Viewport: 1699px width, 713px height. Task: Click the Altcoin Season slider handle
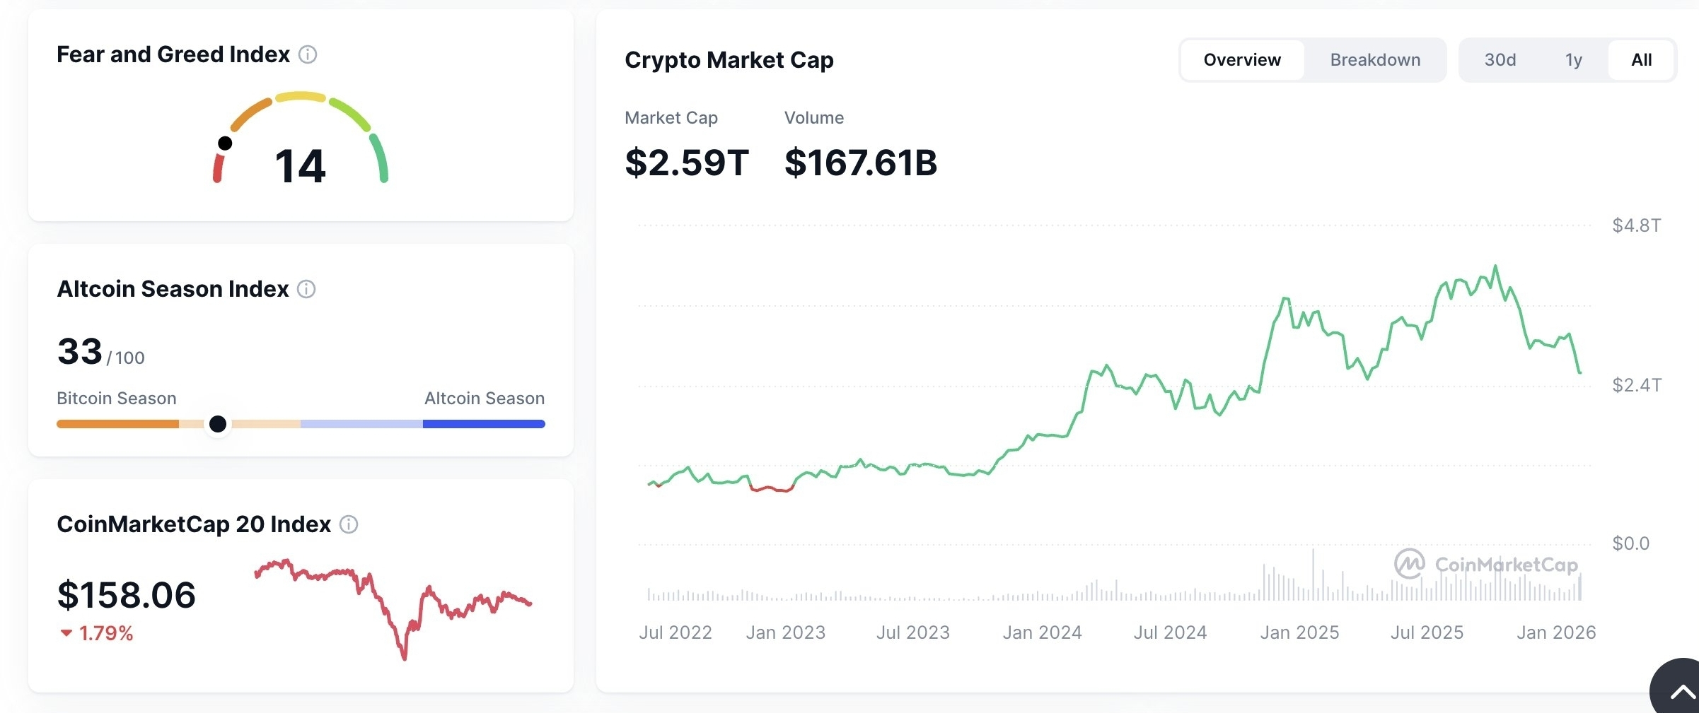tap(218, 424)
